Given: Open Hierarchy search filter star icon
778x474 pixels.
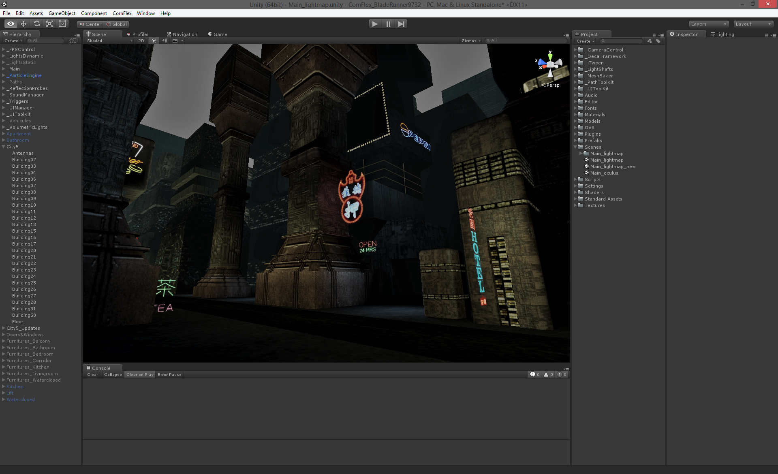Looking at the screenshot, I should point(73,41).
